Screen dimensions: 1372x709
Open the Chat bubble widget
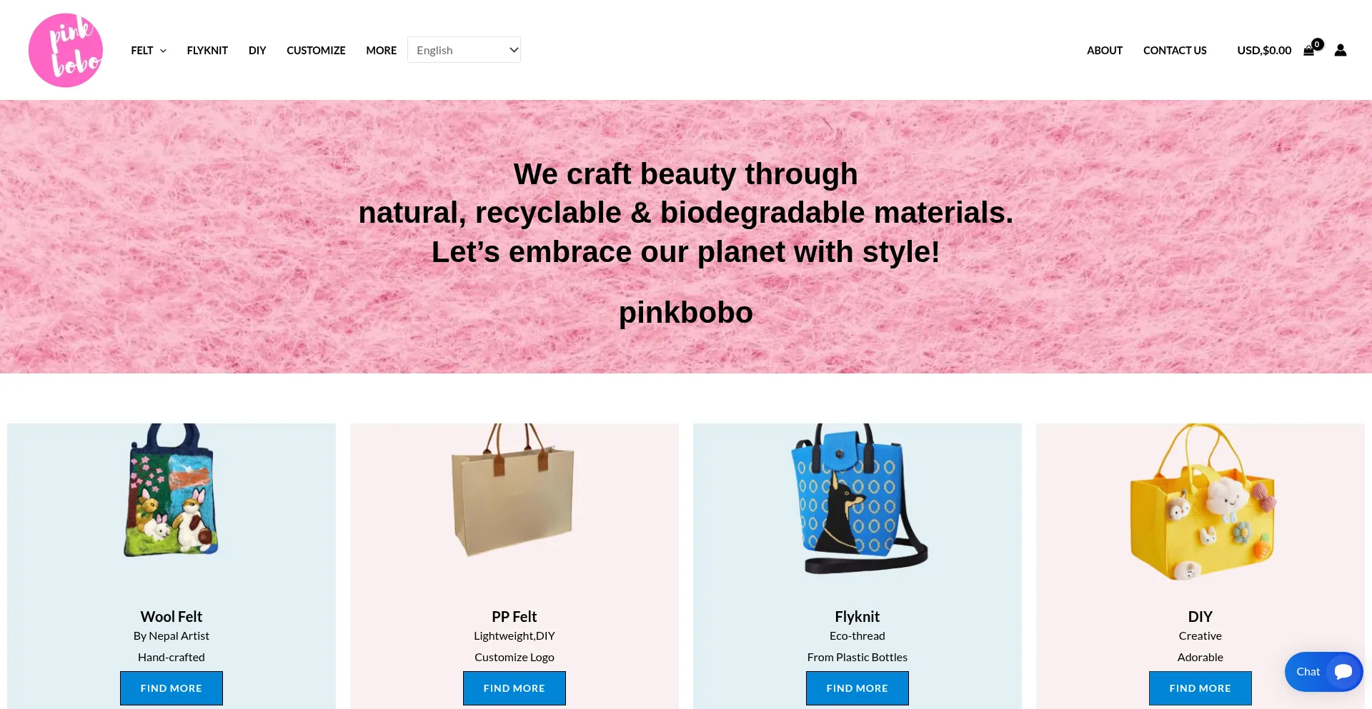pyautogui.click(x=1323, y=672)
